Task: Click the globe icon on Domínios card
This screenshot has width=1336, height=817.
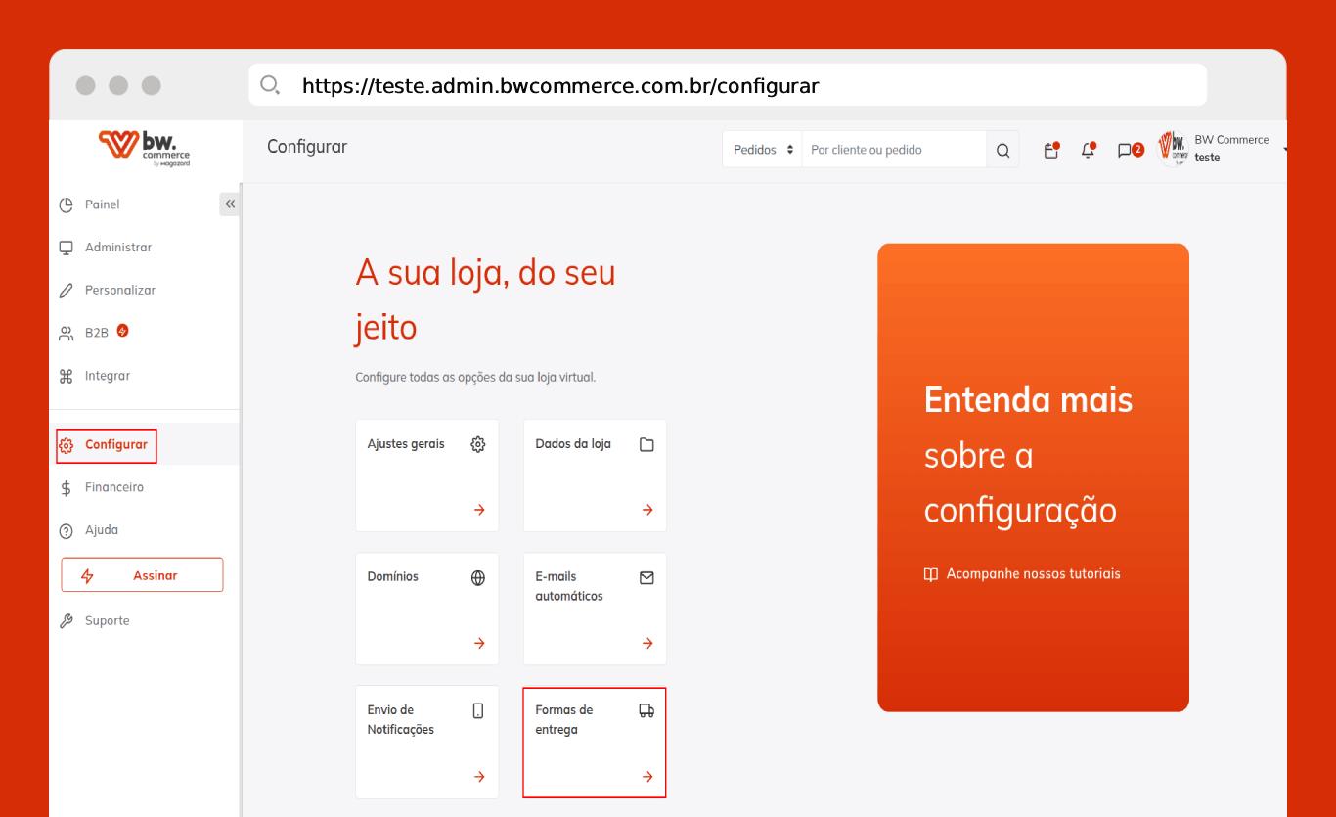Action: tap(478, 577)
